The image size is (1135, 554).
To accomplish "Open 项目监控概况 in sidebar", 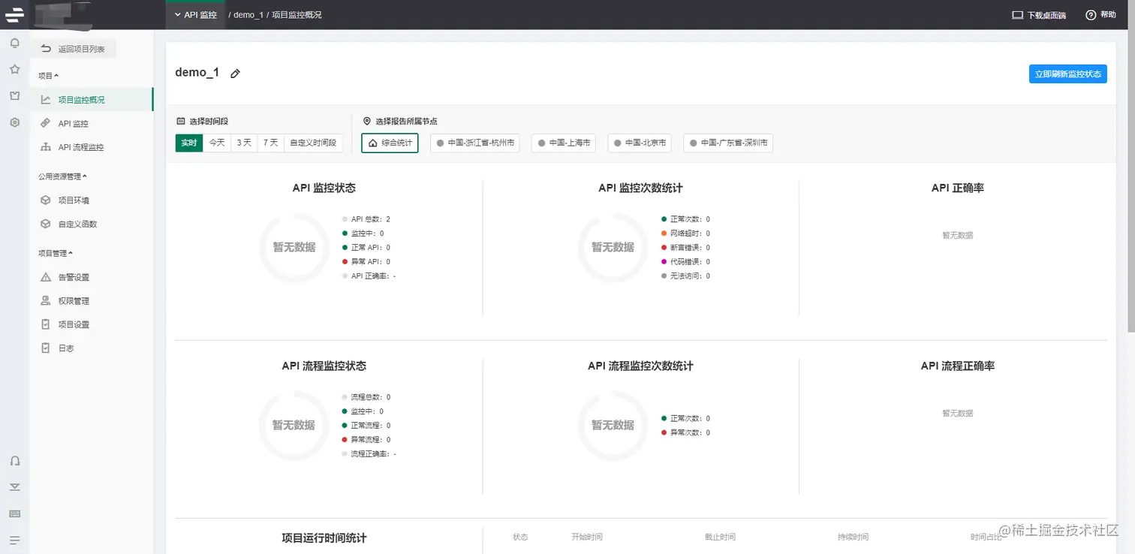I will [x=92, y=99].
